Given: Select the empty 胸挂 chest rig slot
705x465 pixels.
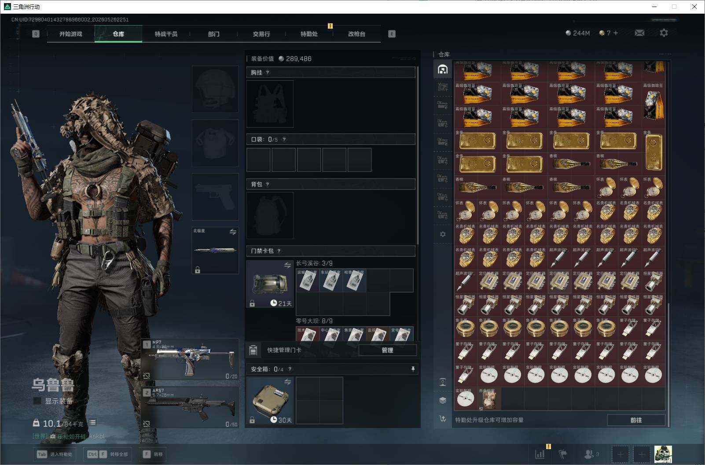Looking at the screenshot, I should coord(270,104).
